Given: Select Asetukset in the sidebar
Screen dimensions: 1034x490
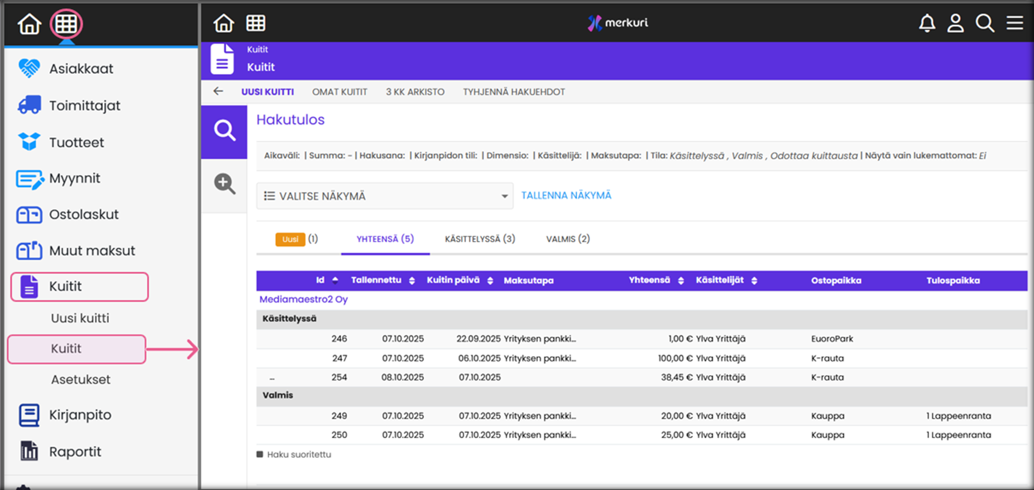Looking at the screenshot, I should 81,379.
